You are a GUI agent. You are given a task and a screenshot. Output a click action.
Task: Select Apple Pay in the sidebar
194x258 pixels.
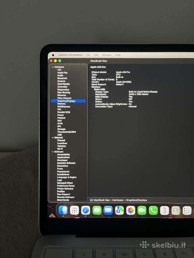pos(62,73)
